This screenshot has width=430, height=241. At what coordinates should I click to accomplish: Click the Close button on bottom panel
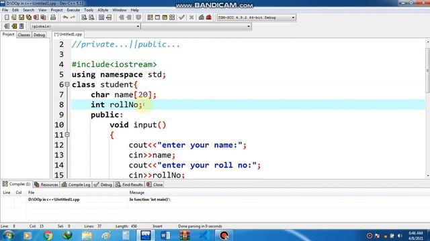(x=155, y=185)
